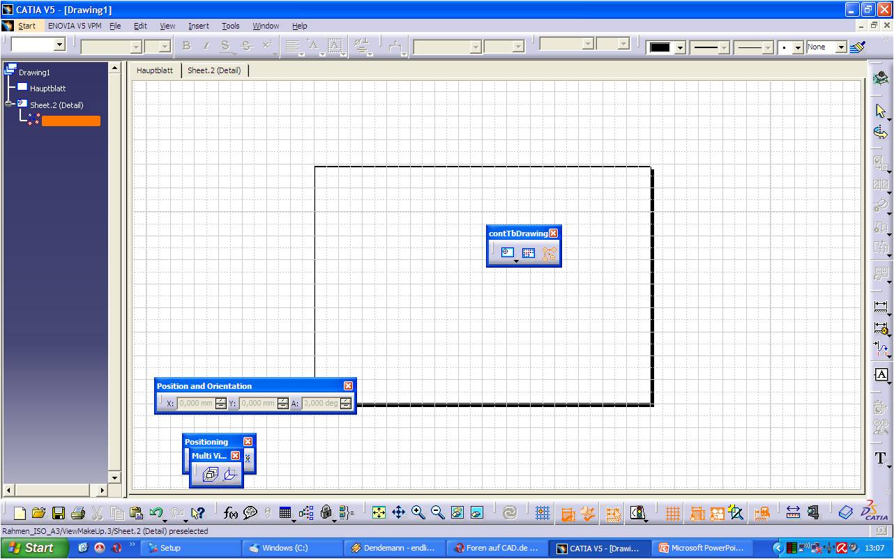894x559 pixels.
Task: Open the None layer dropdown
Action: click(841, 47)
